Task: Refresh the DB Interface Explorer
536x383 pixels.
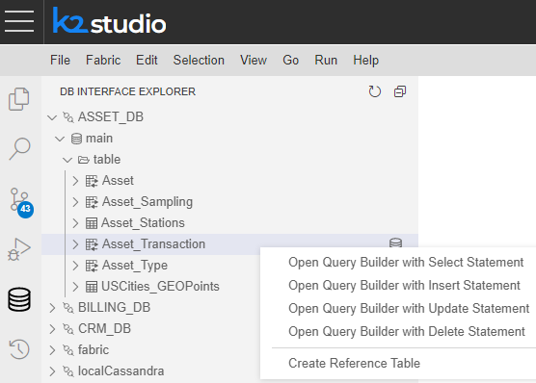Action: click(x=375, y=91)
